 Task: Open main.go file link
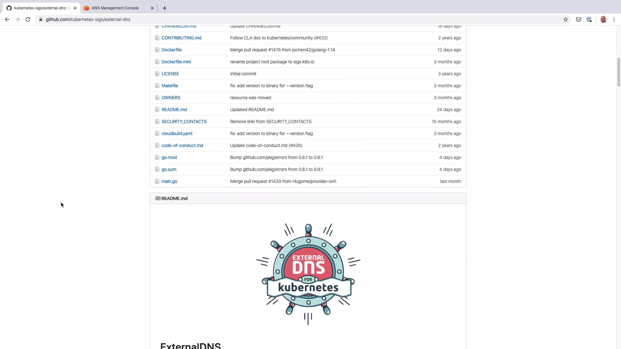coord(169,181)
